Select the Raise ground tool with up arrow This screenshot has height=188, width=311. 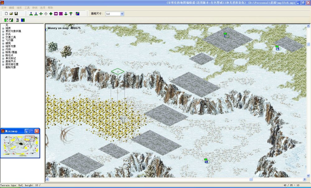tap(31, 14)
